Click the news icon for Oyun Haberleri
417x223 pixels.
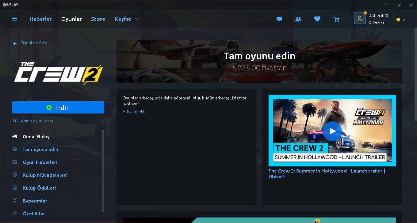tap(15, 162)
